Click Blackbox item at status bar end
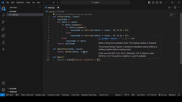This screenshot has height=102, width=182. pos(172,95)
